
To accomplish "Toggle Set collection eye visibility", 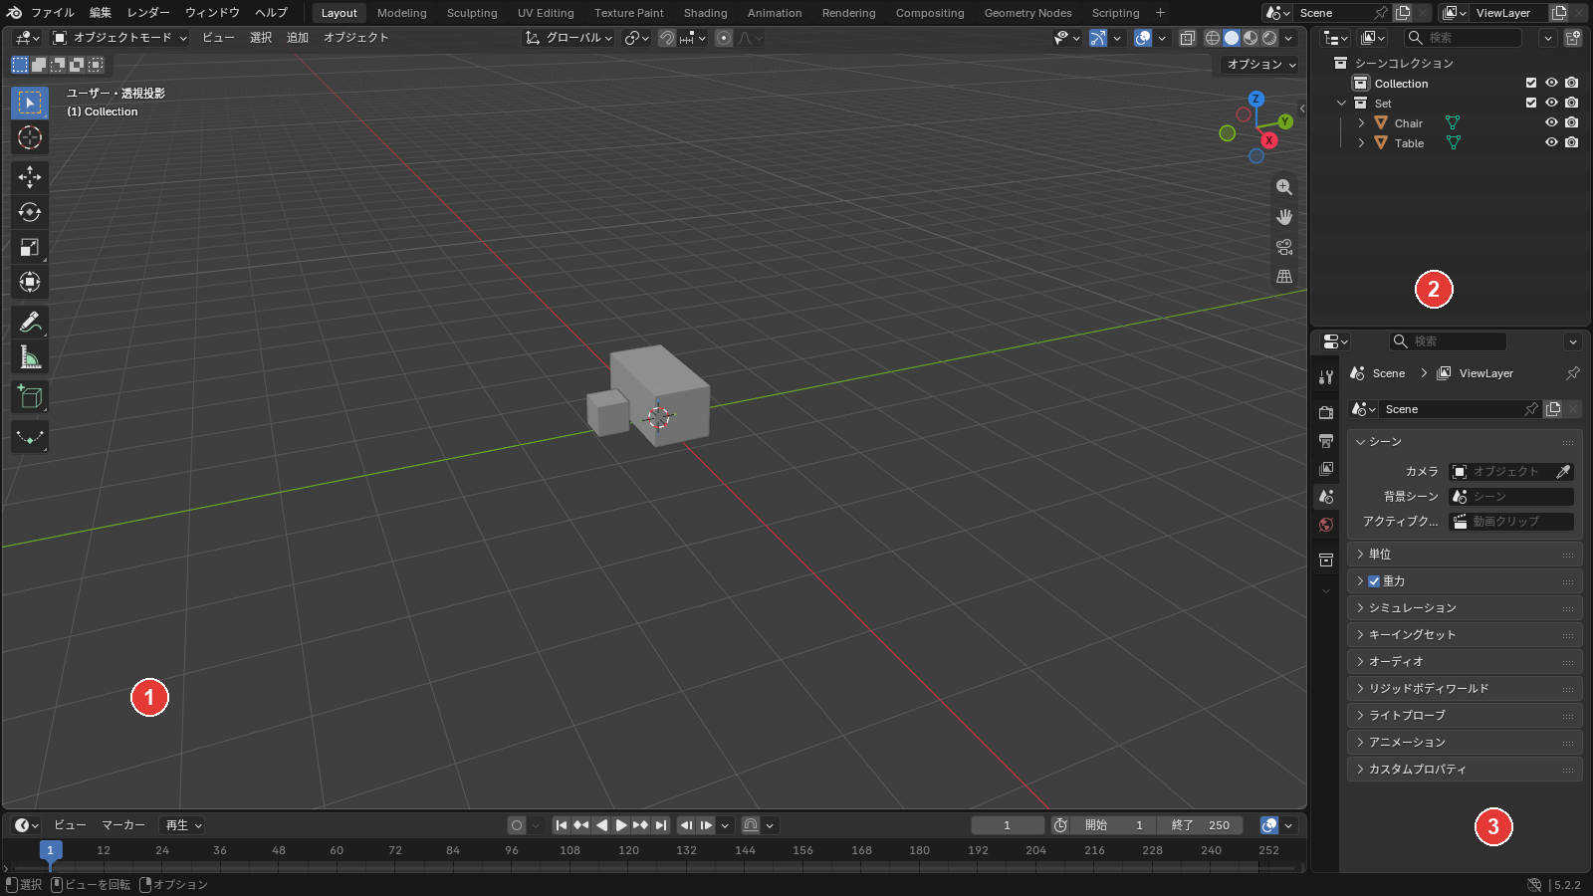I will coord(1551,103).
